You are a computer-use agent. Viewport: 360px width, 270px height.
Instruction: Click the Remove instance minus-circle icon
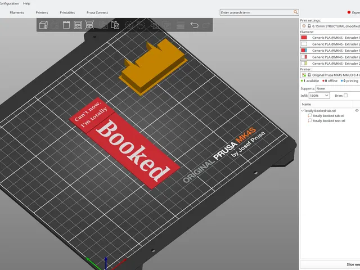coord(141,25)
